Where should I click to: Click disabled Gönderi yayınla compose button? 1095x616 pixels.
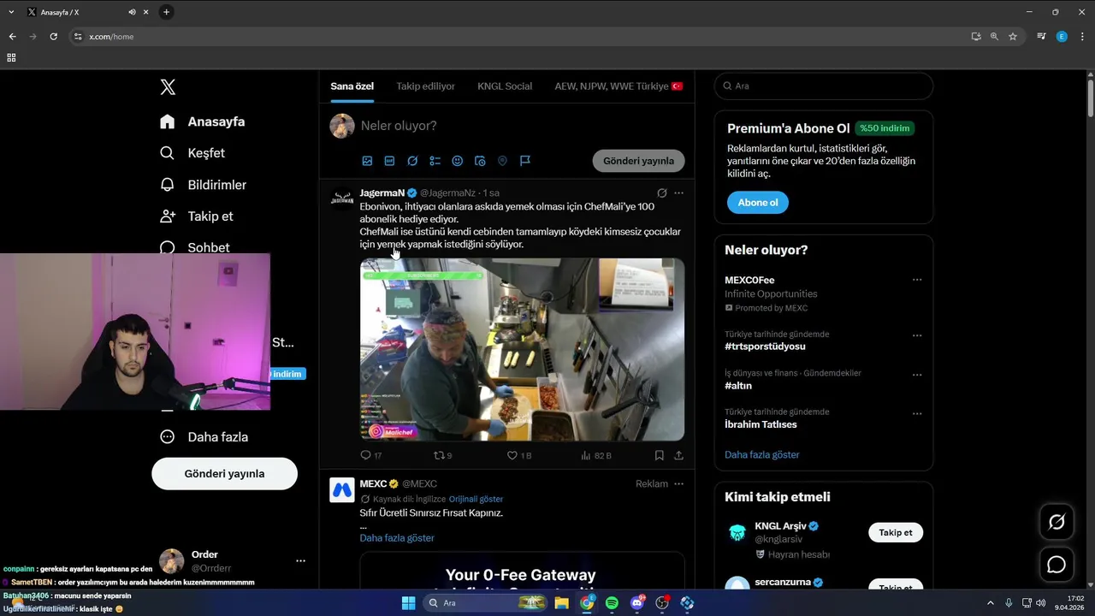point(639,161)
